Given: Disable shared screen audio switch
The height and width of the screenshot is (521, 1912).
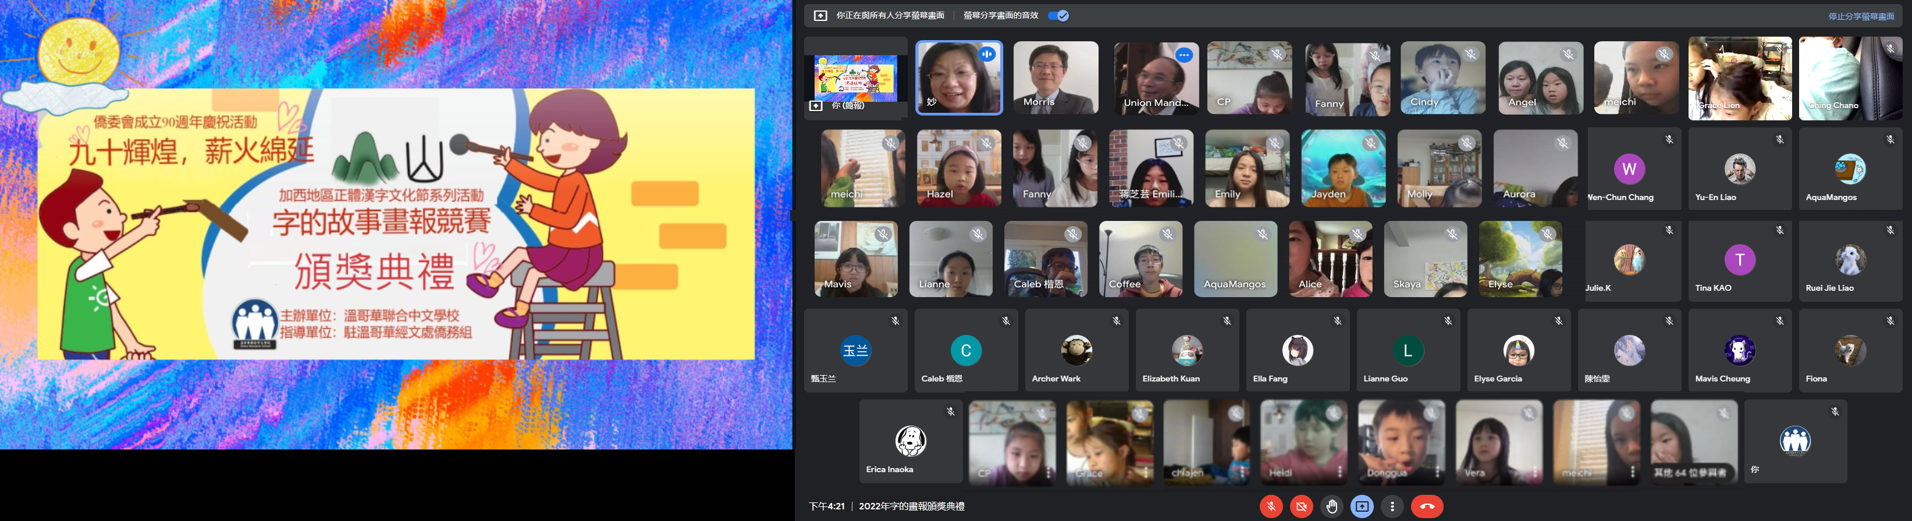Looking at the screenshot, I should pyautogui.click(x=1058, y=16).
